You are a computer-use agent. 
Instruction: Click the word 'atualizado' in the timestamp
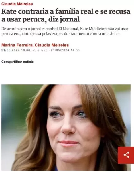[x=41, y=50]
